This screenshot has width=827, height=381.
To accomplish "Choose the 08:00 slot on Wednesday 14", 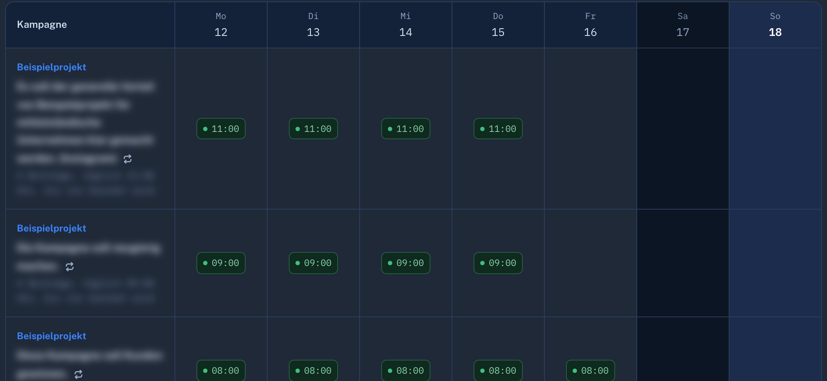I will (406, 370).
